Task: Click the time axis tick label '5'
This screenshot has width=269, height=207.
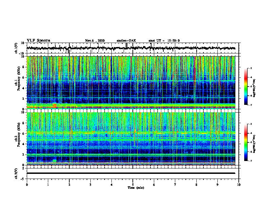Action: [x=133, y=185]
